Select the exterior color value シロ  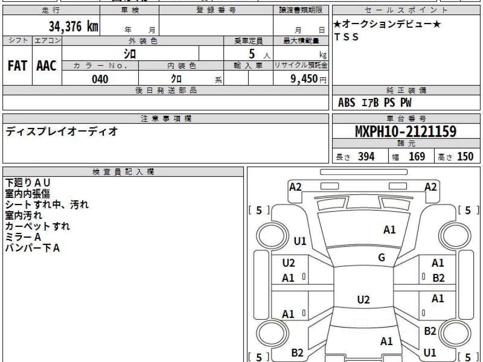(x=130, y=53)
